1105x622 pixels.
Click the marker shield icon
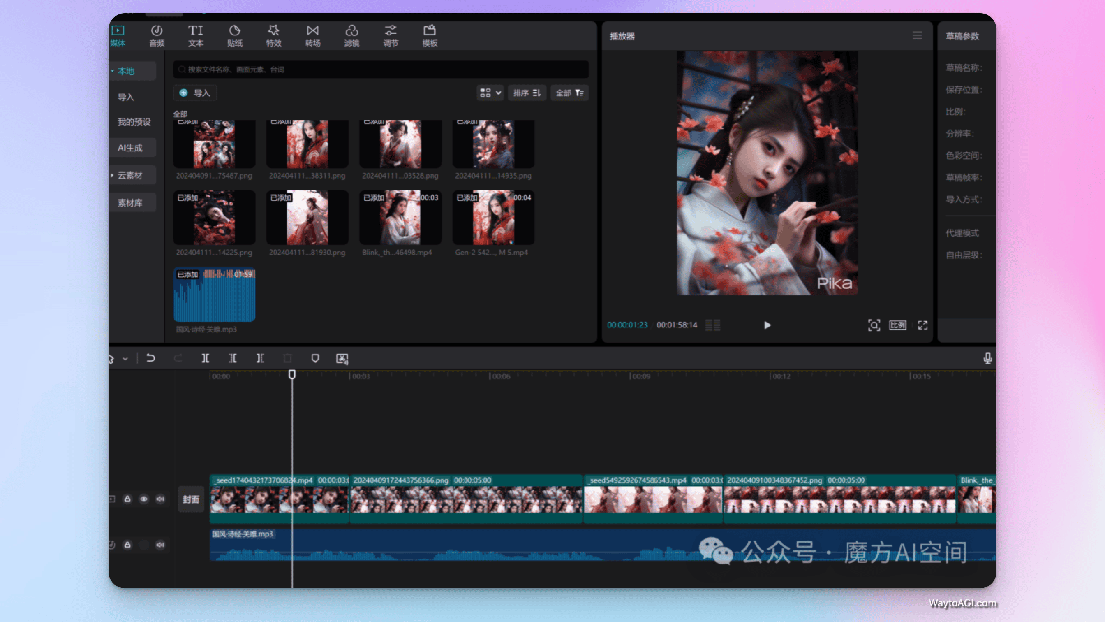pos(315,358)
